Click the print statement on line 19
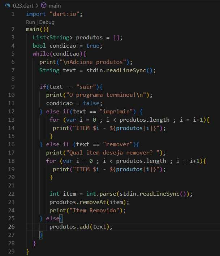Viewport: 220px width, 256px height. pyautogui.click(x=109, y=169)
